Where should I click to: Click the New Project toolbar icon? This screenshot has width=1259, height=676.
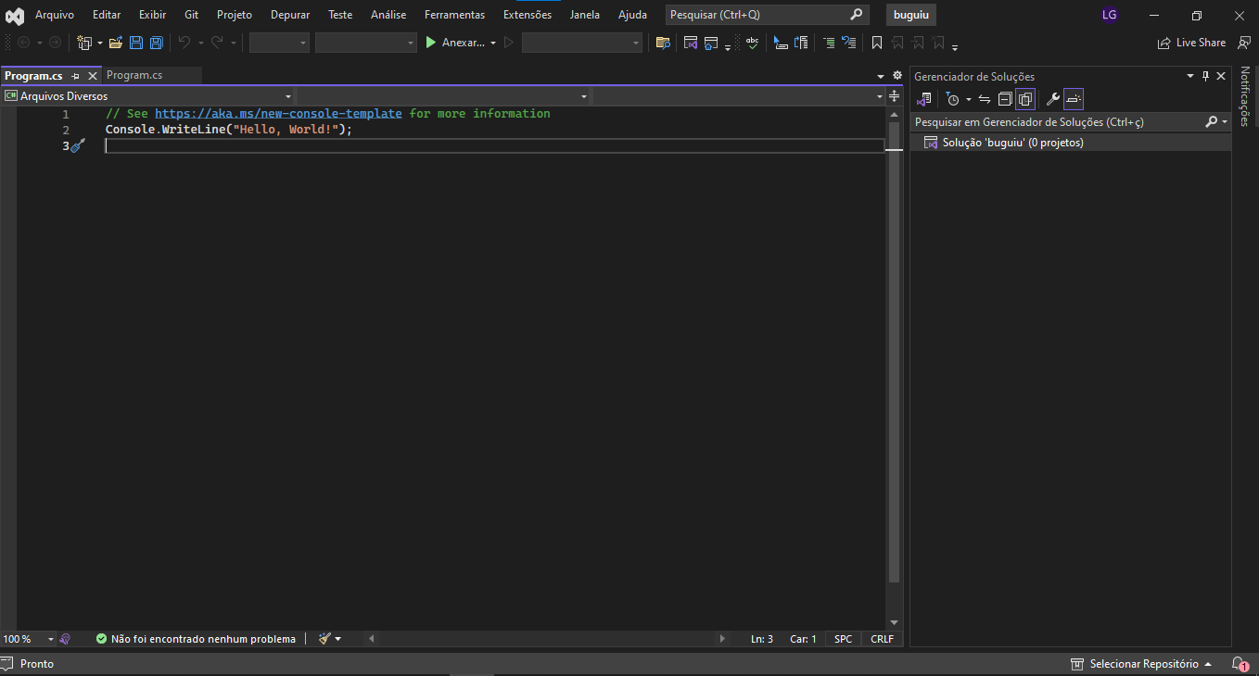pos(84,43)
